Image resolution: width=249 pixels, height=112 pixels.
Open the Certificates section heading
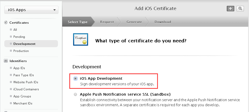coord(19,23)
